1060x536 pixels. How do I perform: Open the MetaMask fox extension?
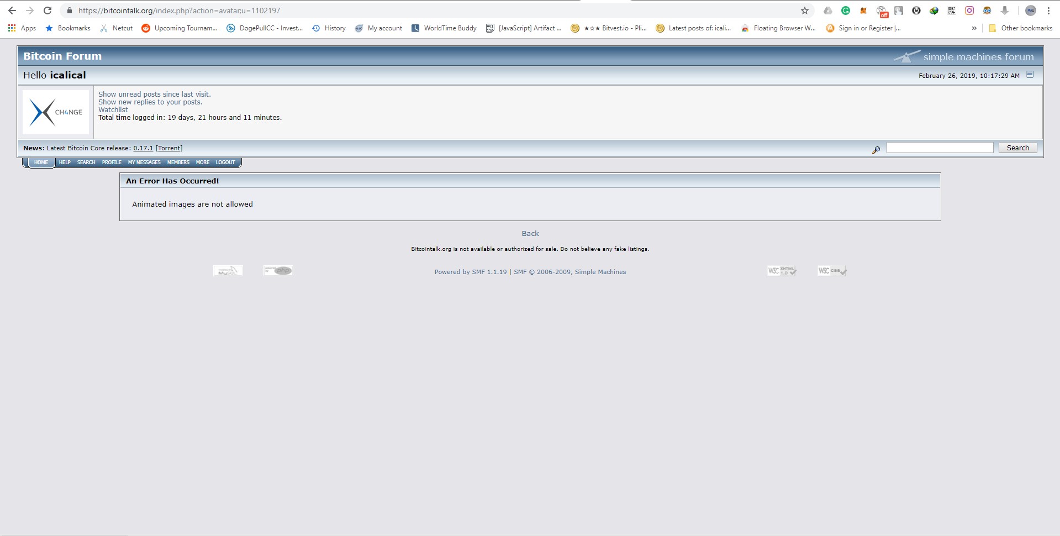click(863, 10)
